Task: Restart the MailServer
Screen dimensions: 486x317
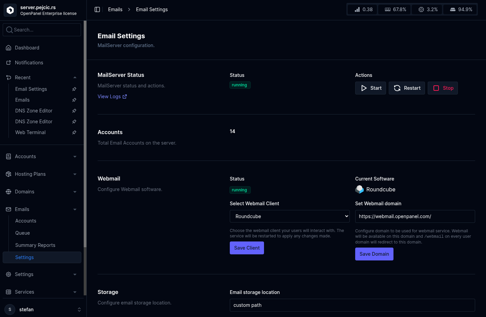Action: point(407,88)
